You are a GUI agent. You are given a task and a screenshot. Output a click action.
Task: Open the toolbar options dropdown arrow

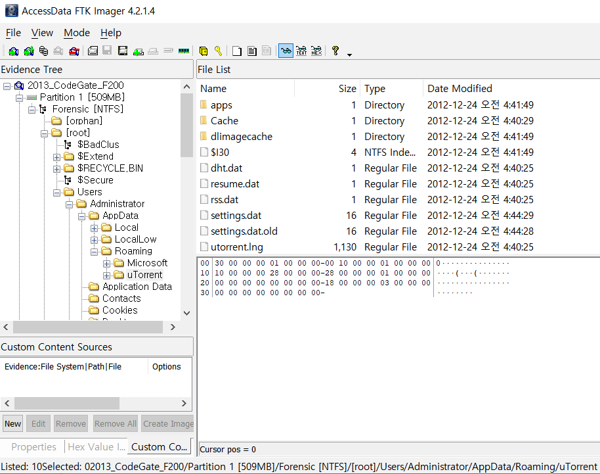tap(349, 55)
